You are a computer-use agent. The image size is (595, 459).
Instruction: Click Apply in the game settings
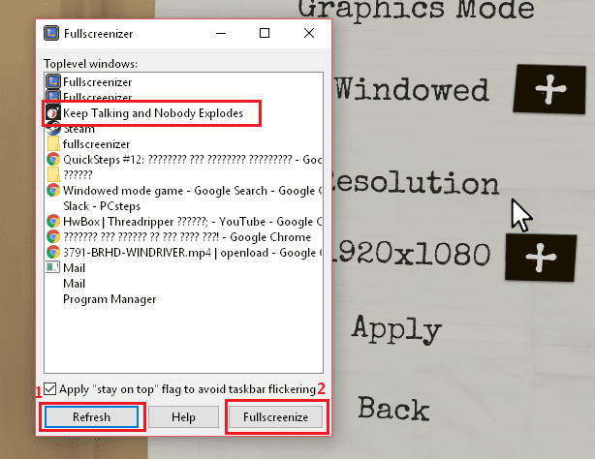[396, 329]
